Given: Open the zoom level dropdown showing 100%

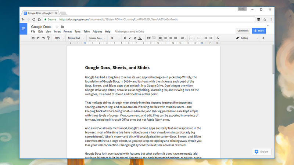Looking at the screenshot, I should point(59,38).
